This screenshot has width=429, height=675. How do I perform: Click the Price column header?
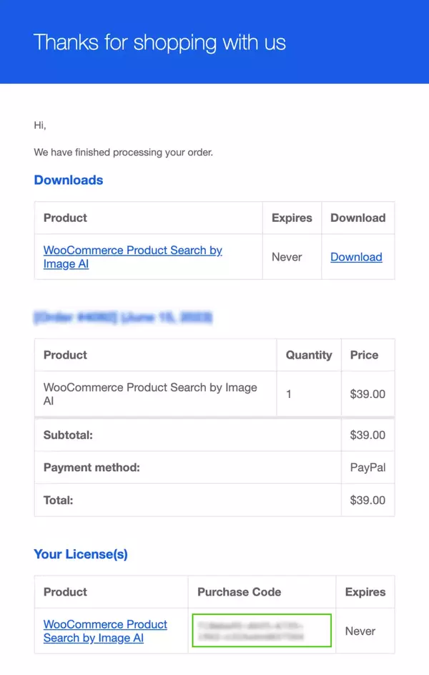364,355
